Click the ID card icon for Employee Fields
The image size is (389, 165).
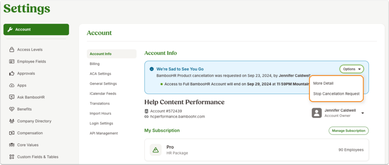pos(12,61)
